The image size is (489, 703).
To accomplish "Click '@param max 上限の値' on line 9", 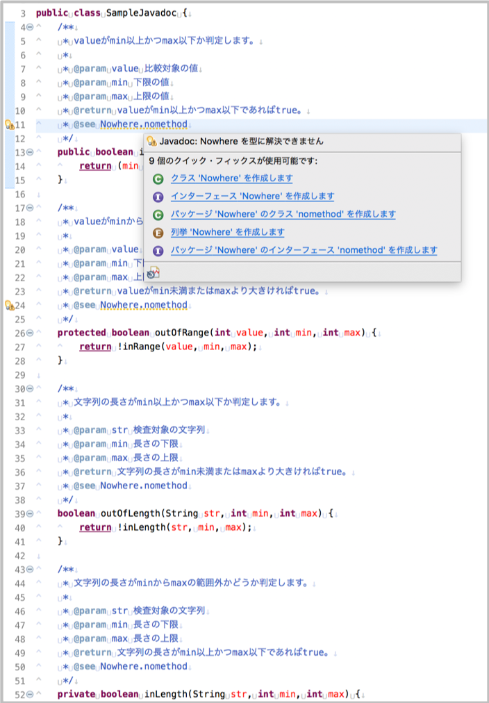I will (x=122, y=97).
